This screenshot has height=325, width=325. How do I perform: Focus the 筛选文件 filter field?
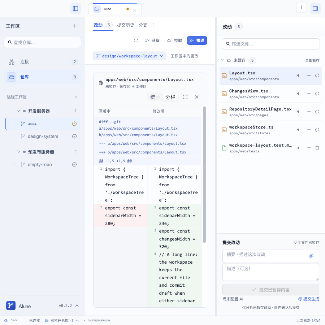pos(271,44)
